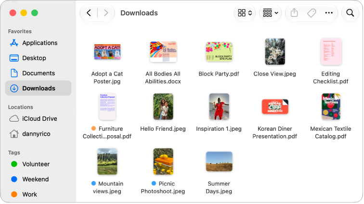The width and height of the screenshot is (364, 204).
Task: Select the Korean Diner Presentation thumbnail
Action: point(275,106)
